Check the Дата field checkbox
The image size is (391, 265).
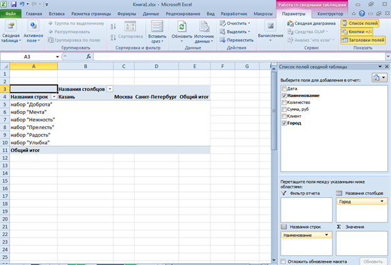point(284,89)
